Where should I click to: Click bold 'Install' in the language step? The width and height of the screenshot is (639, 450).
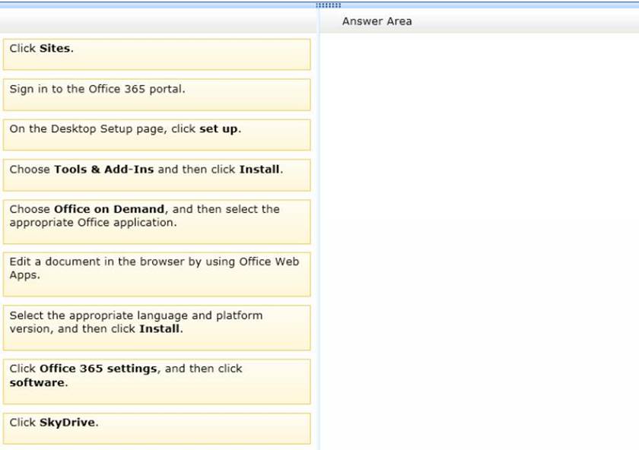(159, 329)
